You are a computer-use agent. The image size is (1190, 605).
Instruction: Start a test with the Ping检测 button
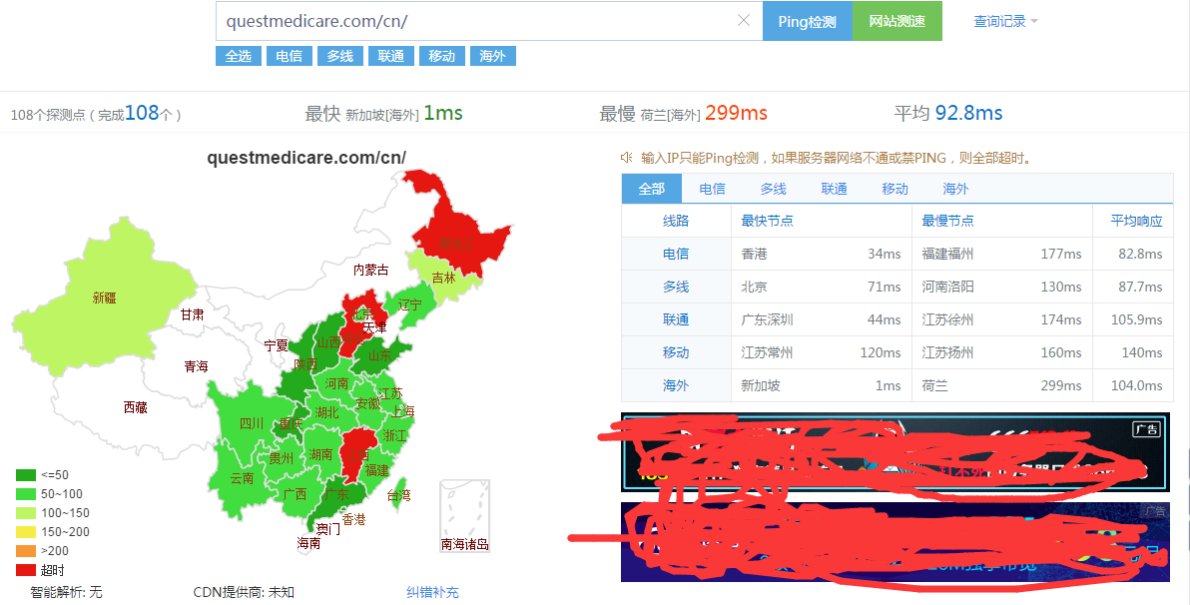tap(807, 20)
